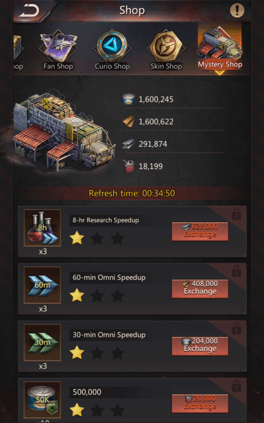Select the partially hidden shop tab at left
Screen dimensions: 264x423
click(x=17, y=51)
